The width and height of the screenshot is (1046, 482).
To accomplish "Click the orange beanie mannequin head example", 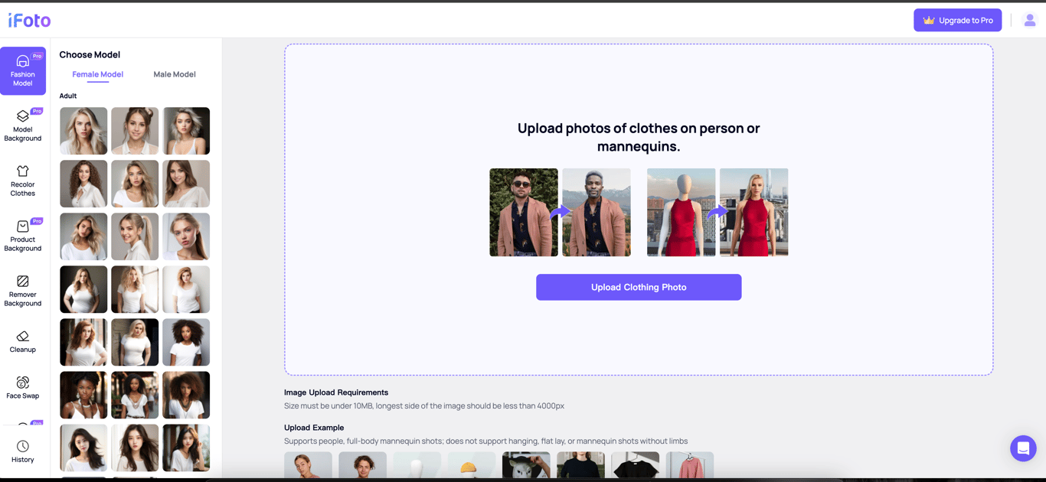I will coord(472,466).
